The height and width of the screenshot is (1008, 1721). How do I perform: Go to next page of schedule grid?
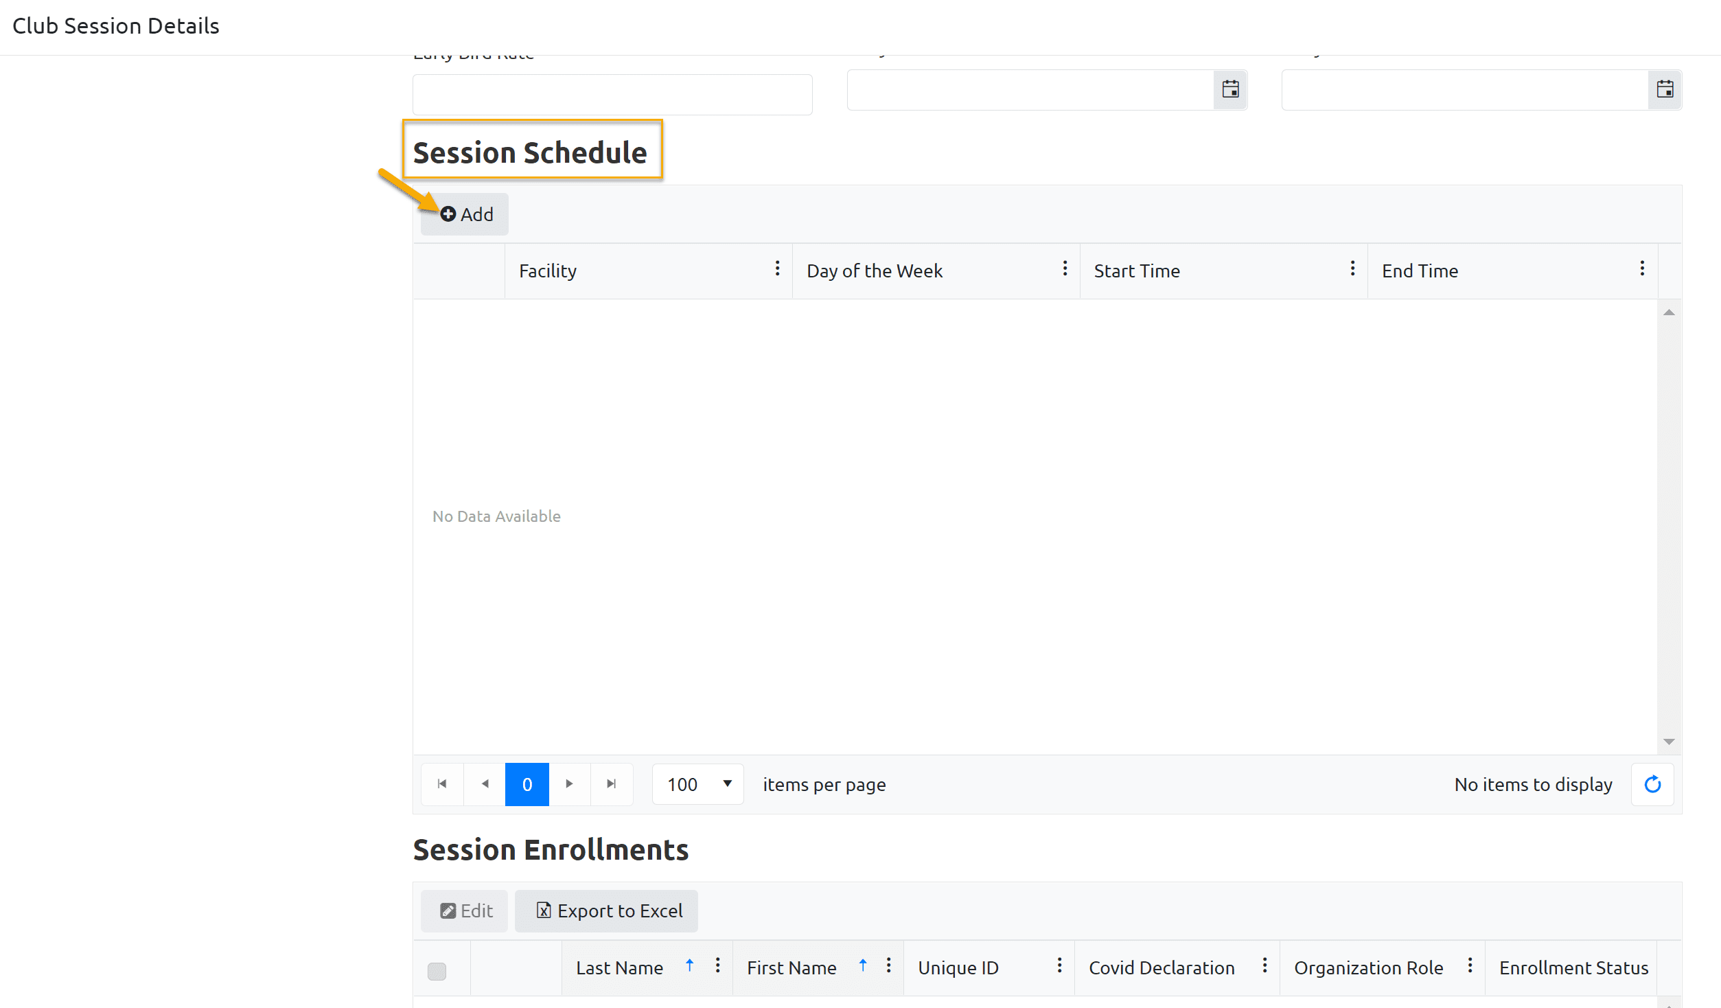(x=569, y=784)
